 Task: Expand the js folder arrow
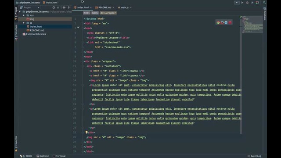point(24,23)
